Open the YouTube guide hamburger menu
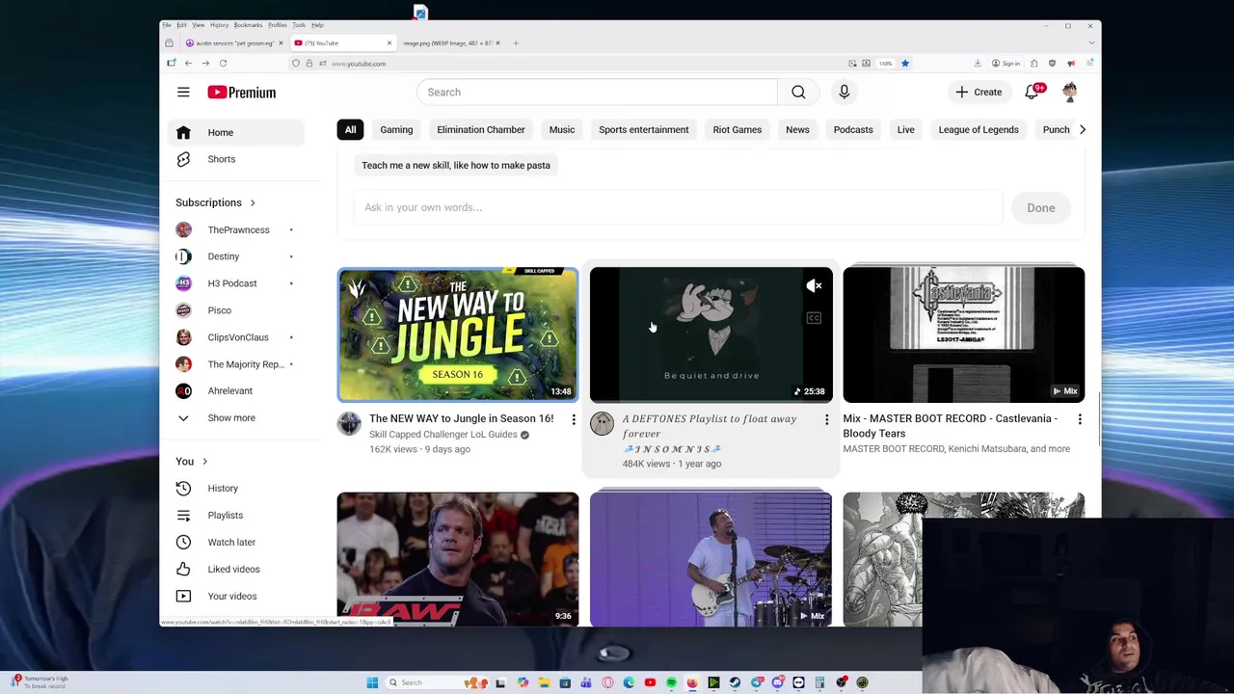This screenshot has width=1234, height=694. (183, 93)
